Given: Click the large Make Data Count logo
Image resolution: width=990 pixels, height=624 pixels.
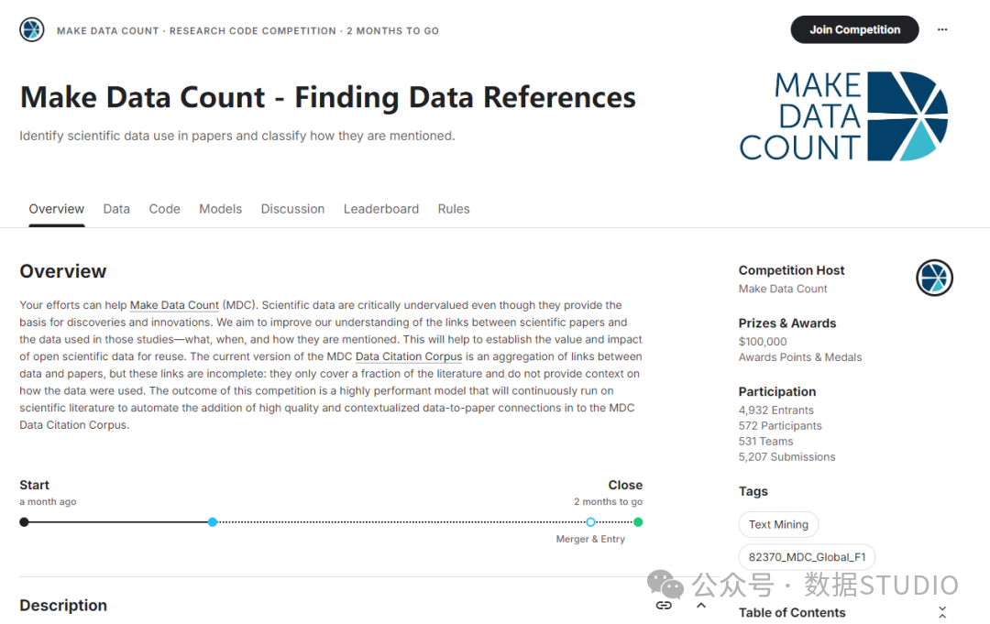Looking at the screenshot, I should click(x=843, y=116).
